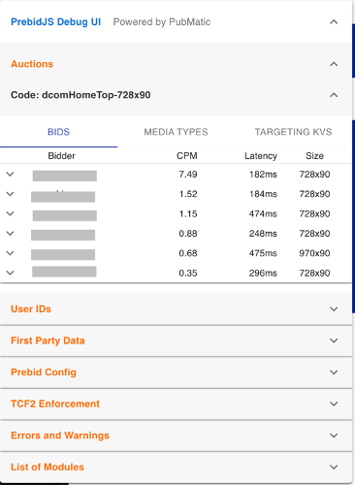Screen dimensions: 355x485
Task: Open the Errors and Warnings section
Action: coord(176,436)
